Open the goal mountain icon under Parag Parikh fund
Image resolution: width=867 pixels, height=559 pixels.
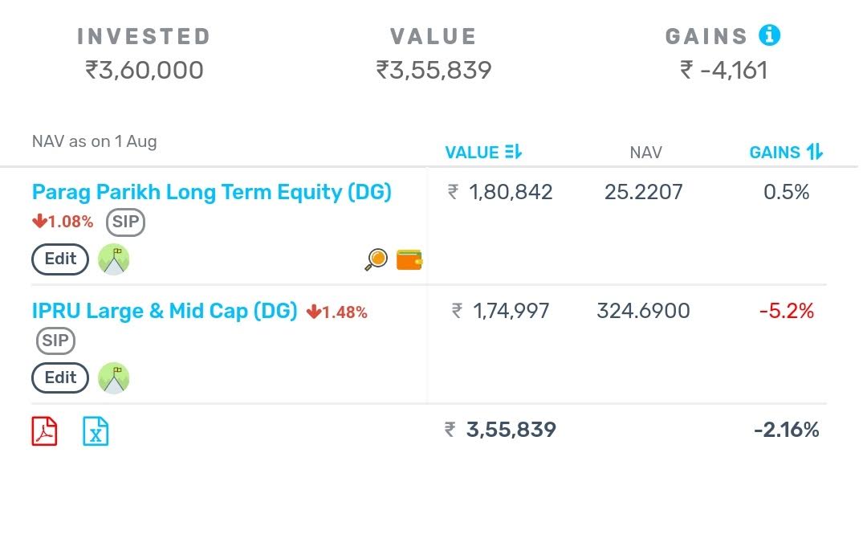pos(113,259)
